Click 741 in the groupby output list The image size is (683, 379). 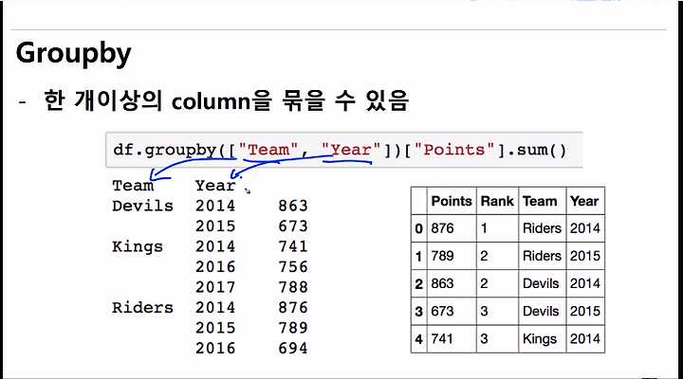pos(293,246)
